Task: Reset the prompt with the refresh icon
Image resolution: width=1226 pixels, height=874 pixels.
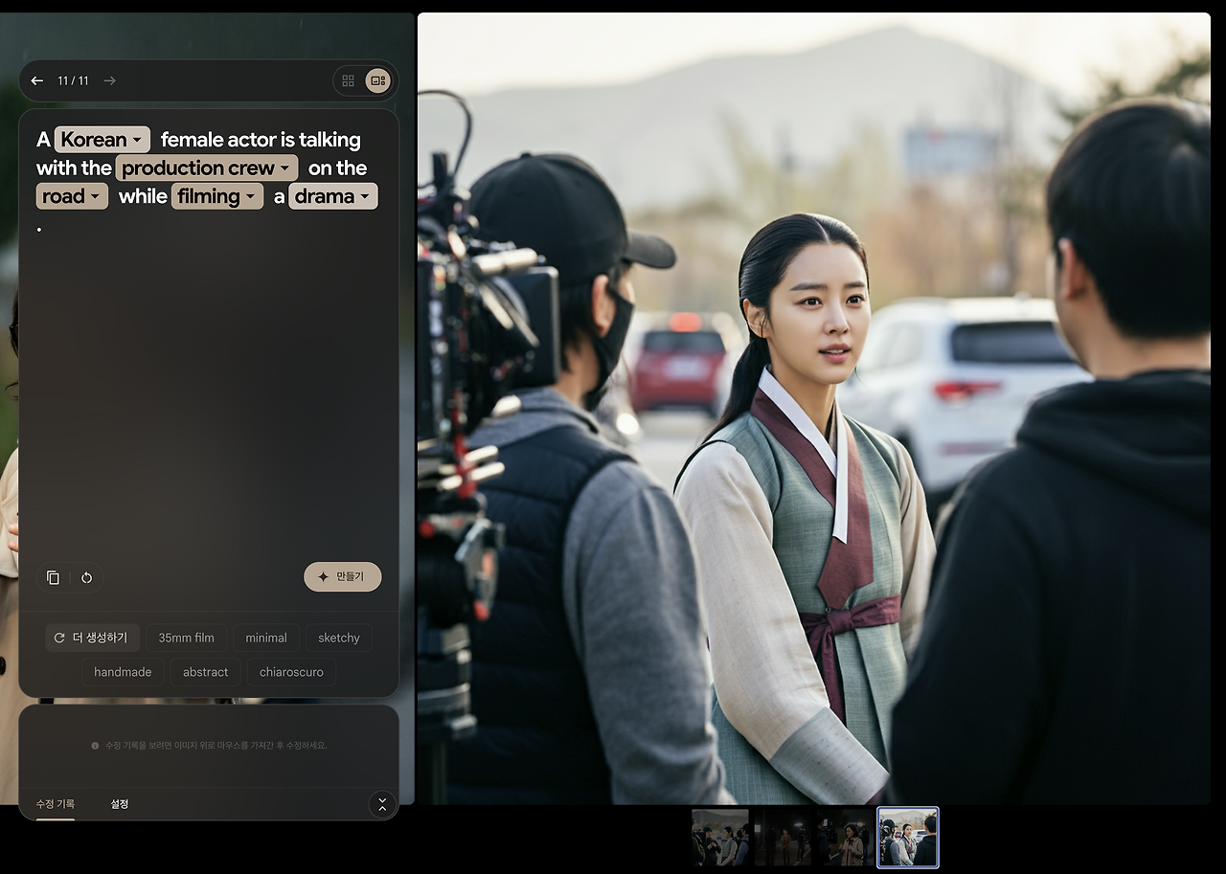Action: pos(85,577)
